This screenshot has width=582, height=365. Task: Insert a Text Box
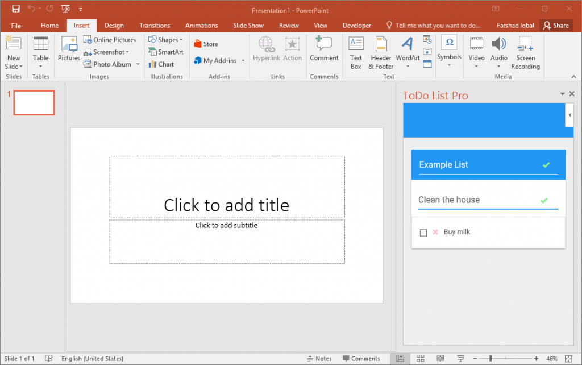356,52
